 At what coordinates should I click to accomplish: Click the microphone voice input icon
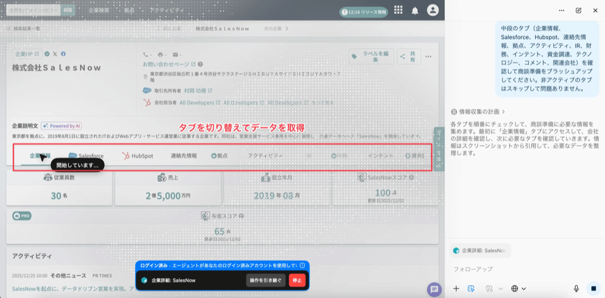point(577,289)
